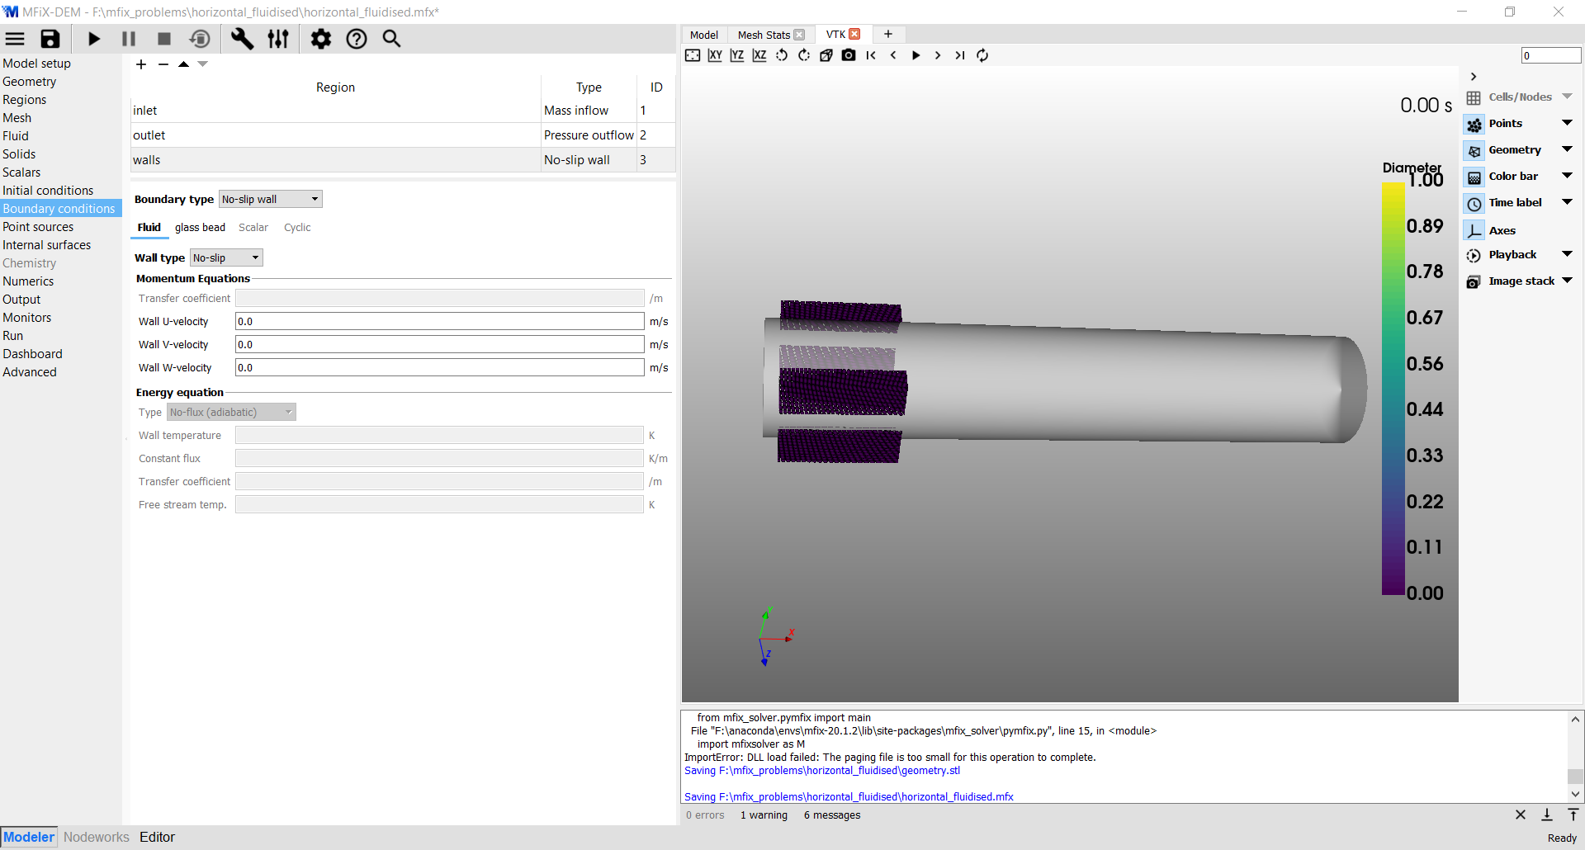
Task: Expand the Geometry options arrow
Action: 1567,149
